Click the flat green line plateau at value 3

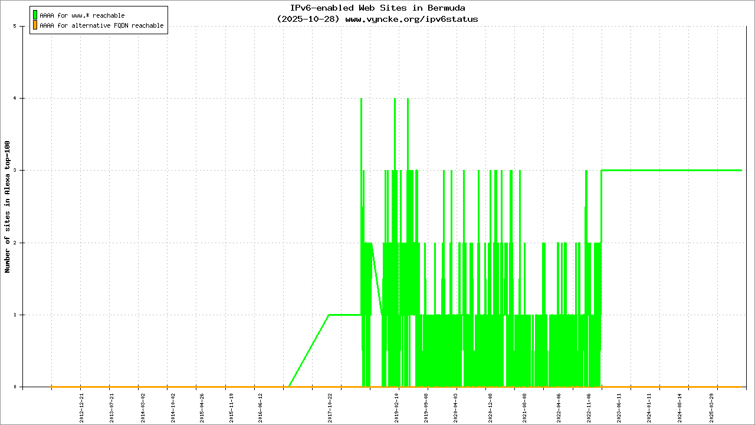click(x=672, y=170)
